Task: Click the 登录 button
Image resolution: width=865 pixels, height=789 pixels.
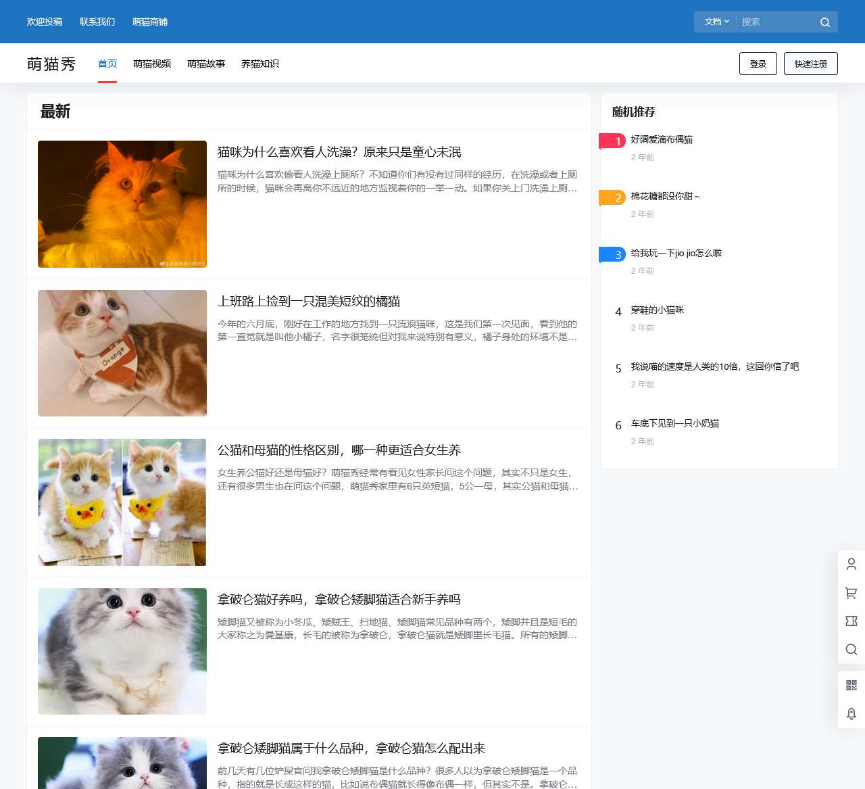Action: pyautogui.click(x=758, y=64)
